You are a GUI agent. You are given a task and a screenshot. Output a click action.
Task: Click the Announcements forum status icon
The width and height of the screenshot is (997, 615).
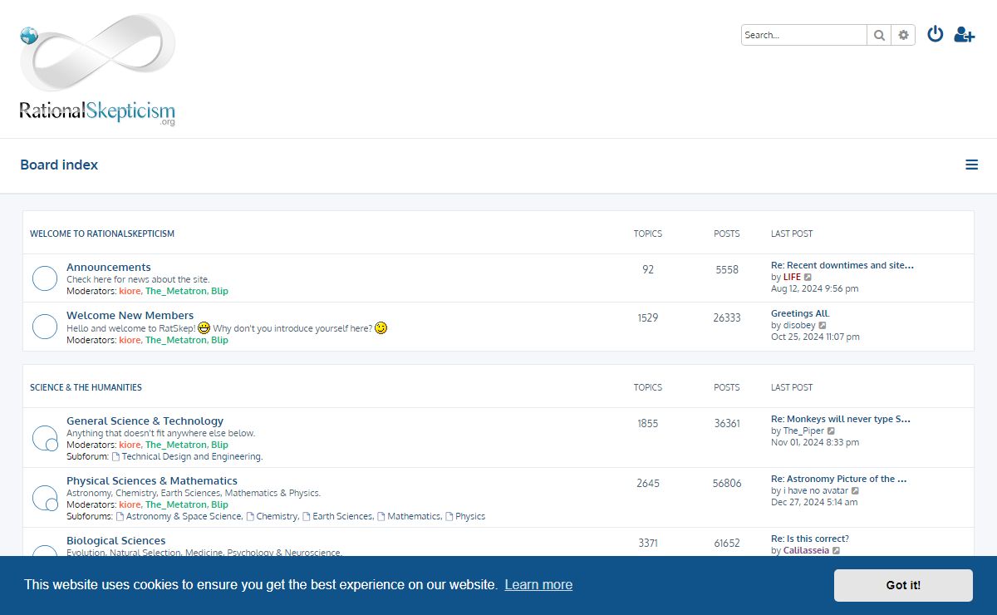(45, 278)
